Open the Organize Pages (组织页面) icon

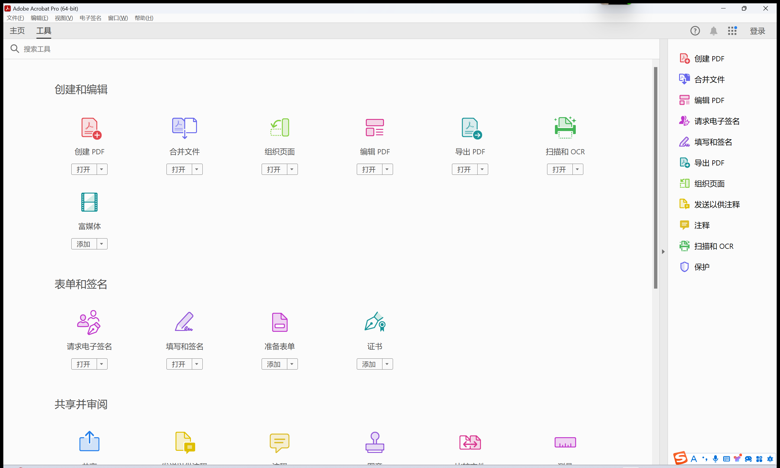pyautogui.click(x=279, y=127)
